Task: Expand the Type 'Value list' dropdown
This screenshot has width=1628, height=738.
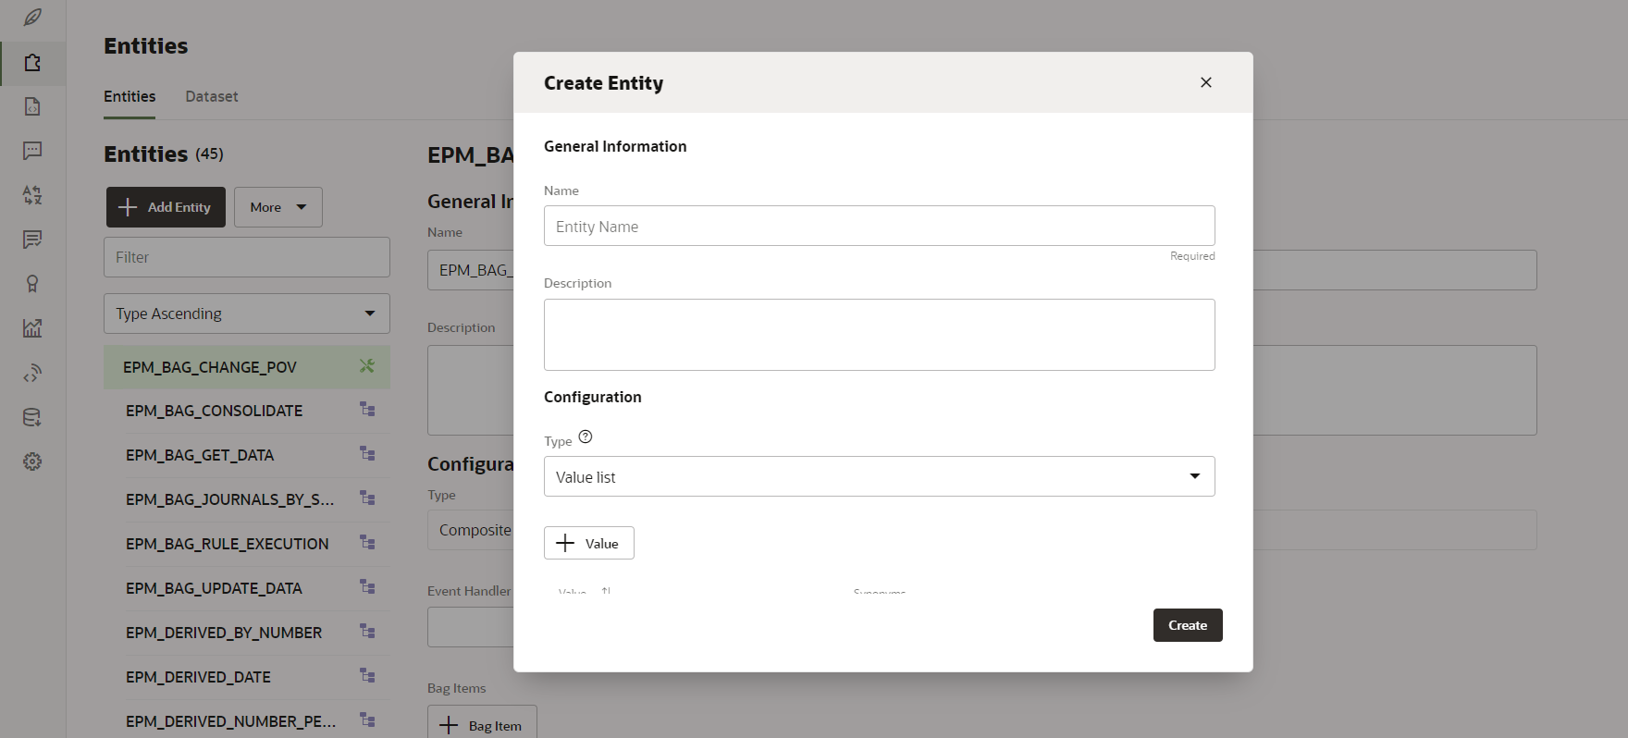Action: (x=879, y=476)
